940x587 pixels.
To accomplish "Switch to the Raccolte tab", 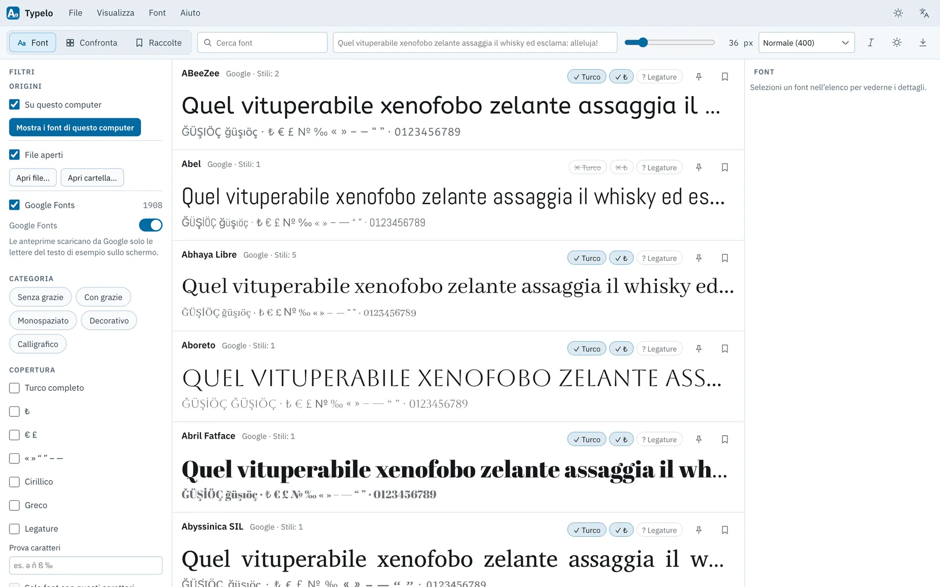I will [x=159, y=43].
